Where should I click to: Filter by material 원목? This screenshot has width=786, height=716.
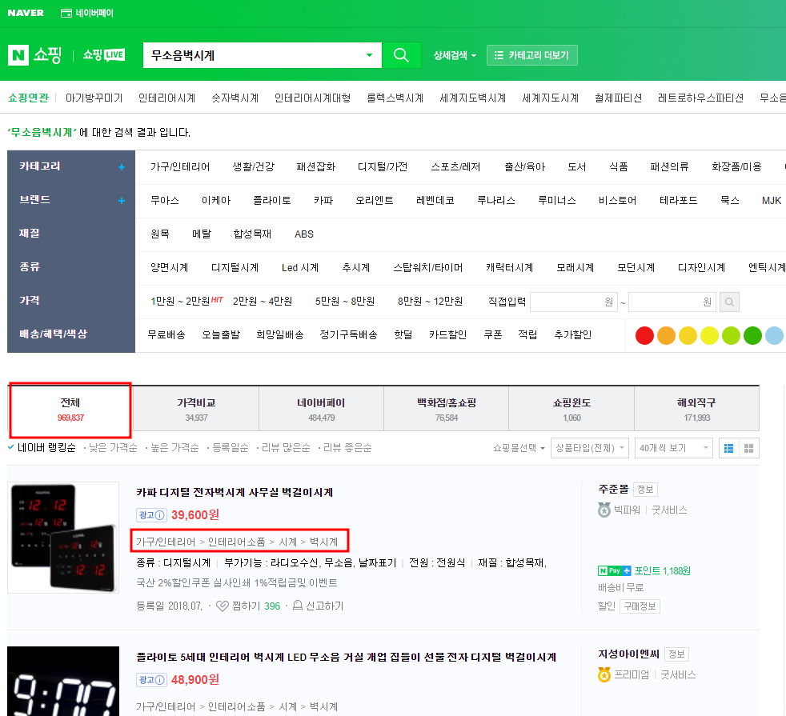click(160, 234)
